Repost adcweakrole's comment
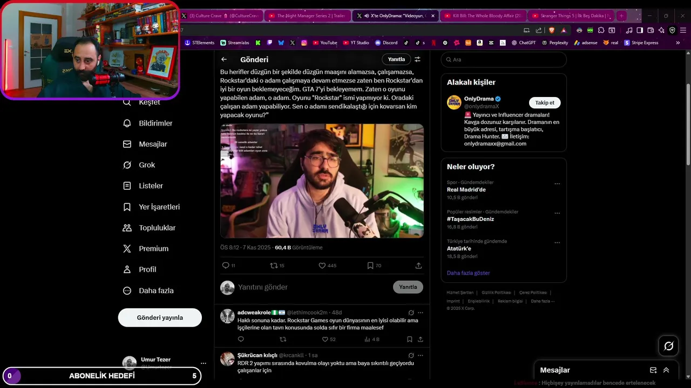Screen dimensions: 691x388 click(283, 339)
